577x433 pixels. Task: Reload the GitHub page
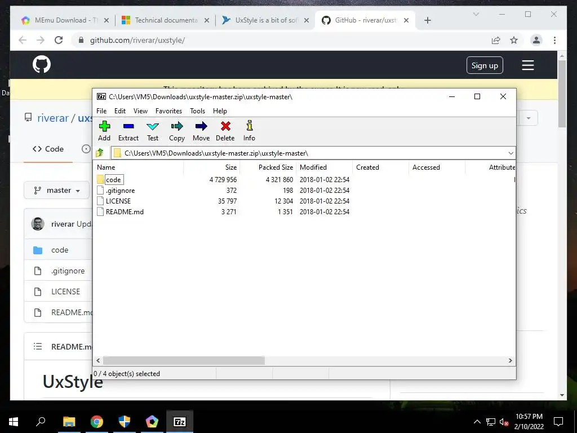pyautogui.click(x=59, y=40)
